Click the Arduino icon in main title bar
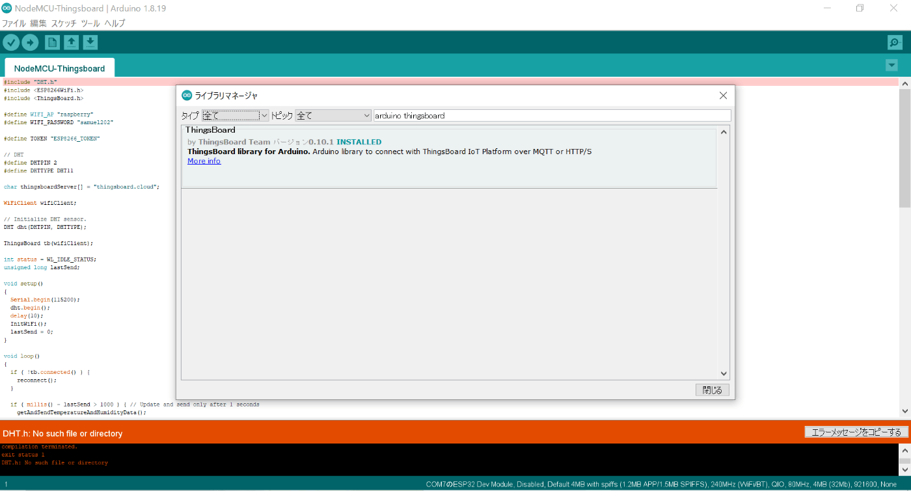This screenshot has width=911, height=491. tap(7, 8)
